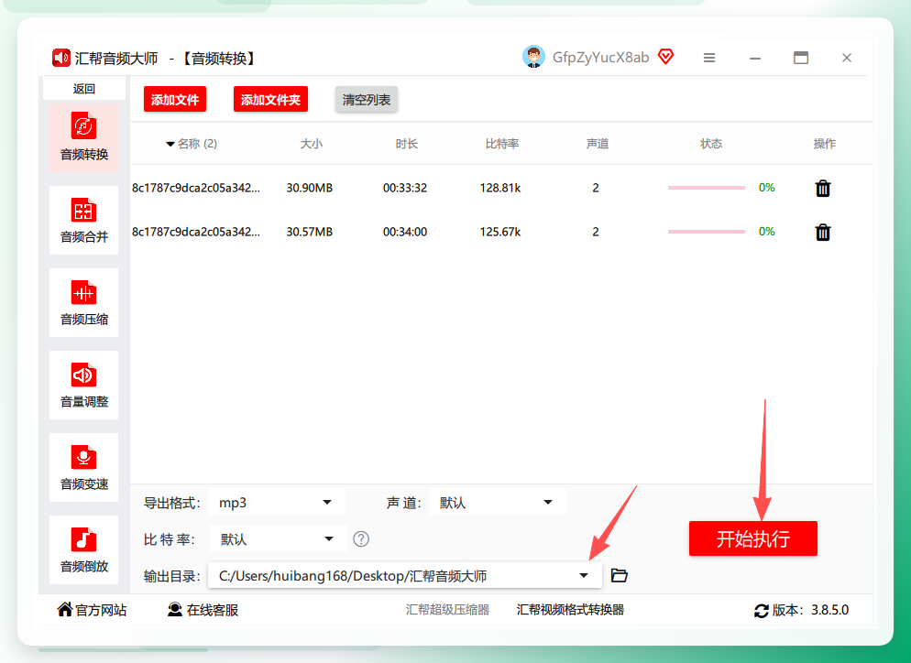Screen dimensions: 911x663
Task: Click progress bar of 00:34:00 file
Action: [x=707, y=232]
